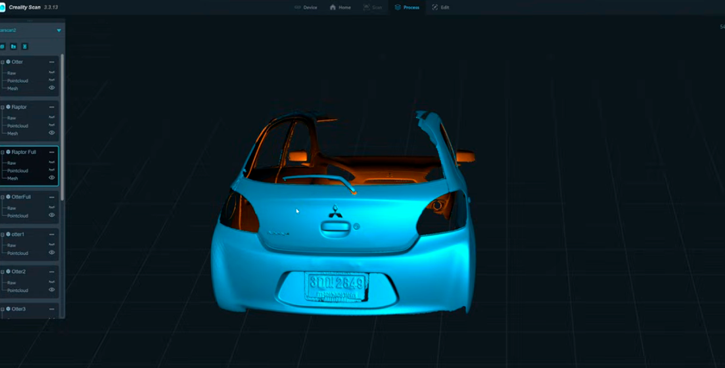The image size is (725, 368).
Task: Select the Mesh item under Raptor Full
Action: tap(12, 179)
